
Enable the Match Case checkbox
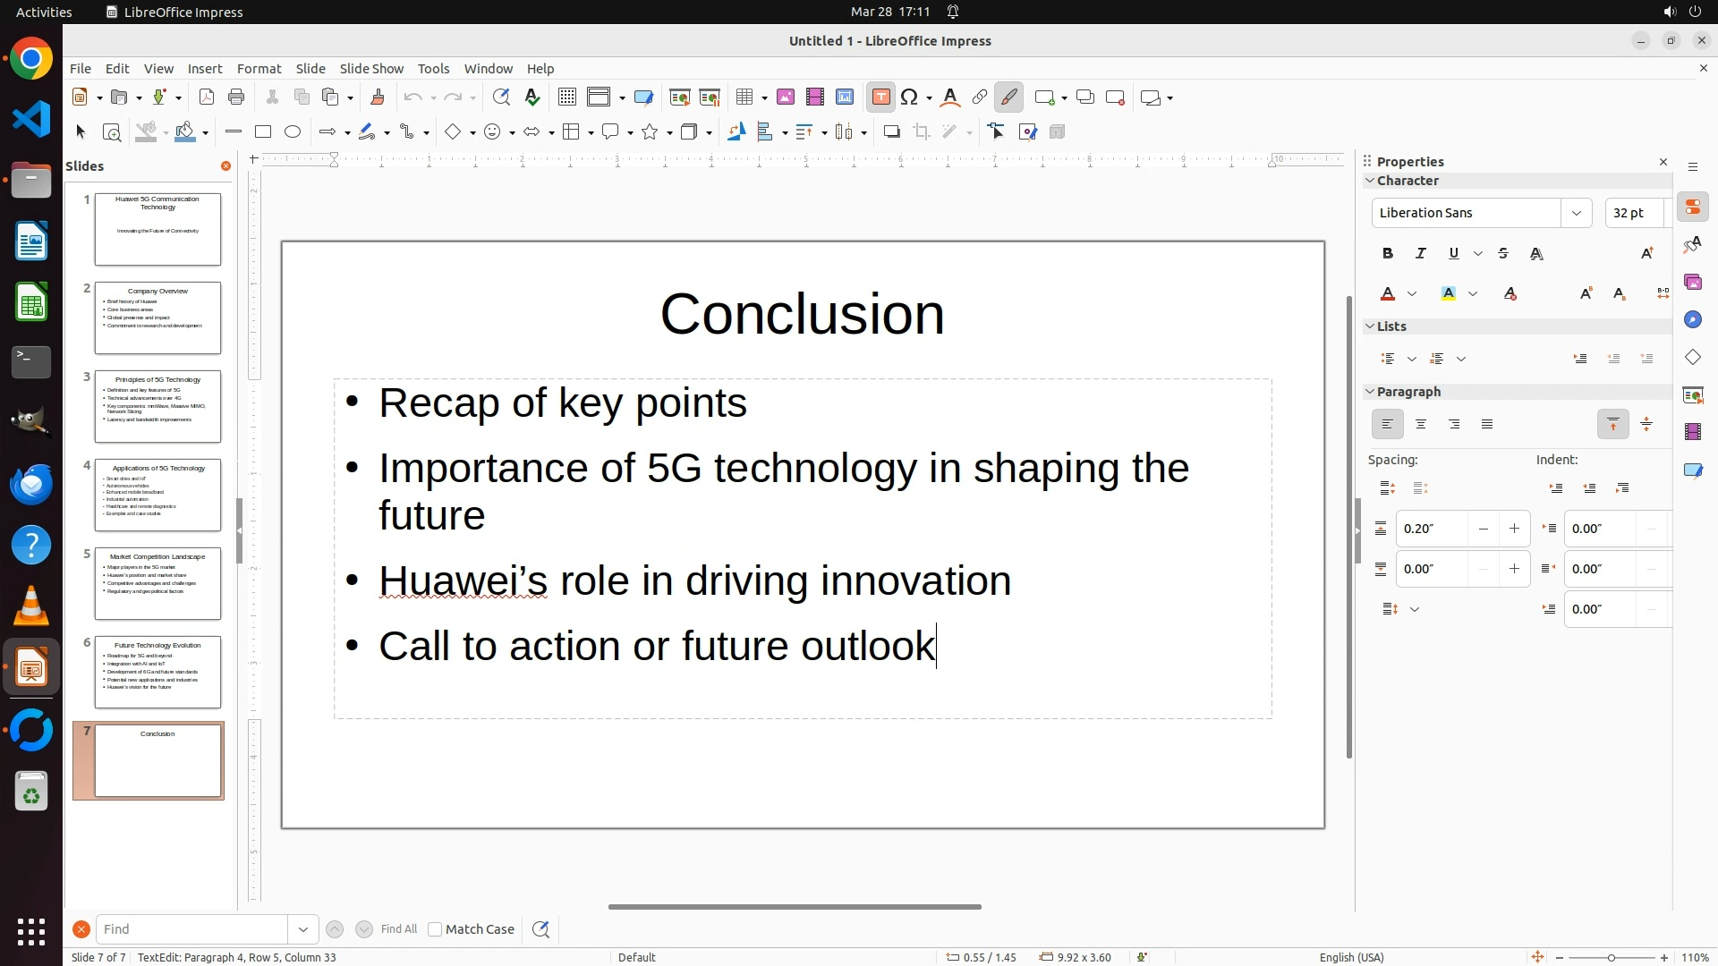point(436,929)
